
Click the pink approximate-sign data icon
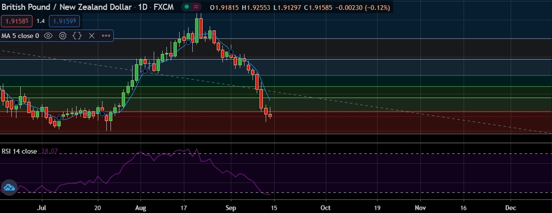tap(196, 7)
